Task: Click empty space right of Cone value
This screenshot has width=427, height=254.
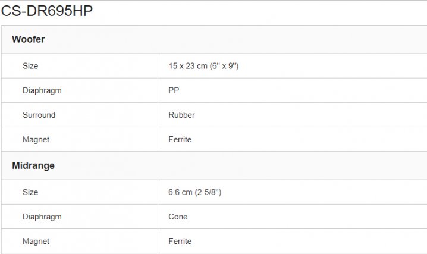Action: click(309, 217)
